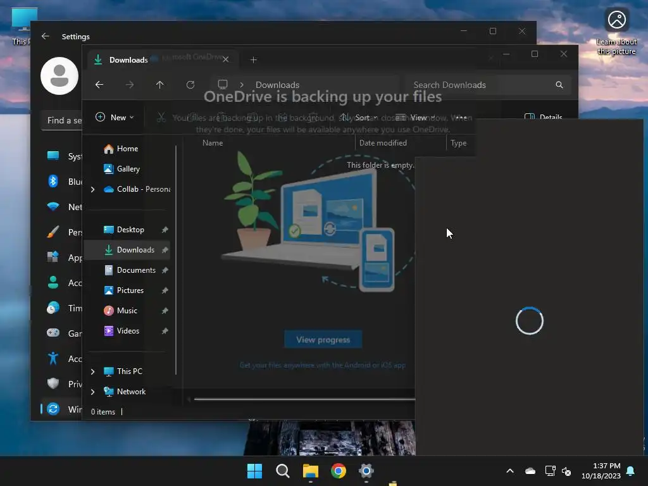648x486 pixels.
Task: Open Network settings in sidebar
Action: click(64, 207)
